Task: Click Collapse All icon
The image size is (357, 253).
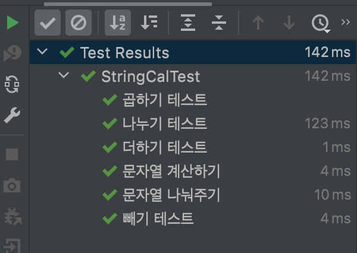Action: point(219,23)
